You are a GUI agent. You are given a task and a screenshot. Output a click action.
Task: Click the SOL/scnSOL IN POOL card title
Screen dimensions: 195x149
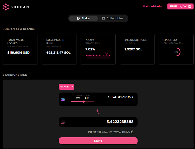55,42
